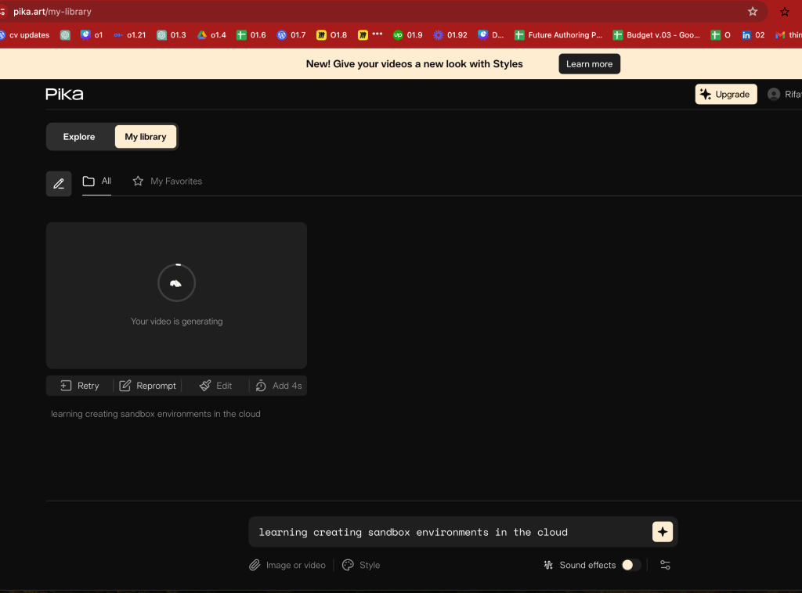Viewport: 802px width, 593px height.
Task: Open the 01.3 bookmark
Action: coord(172,34)
